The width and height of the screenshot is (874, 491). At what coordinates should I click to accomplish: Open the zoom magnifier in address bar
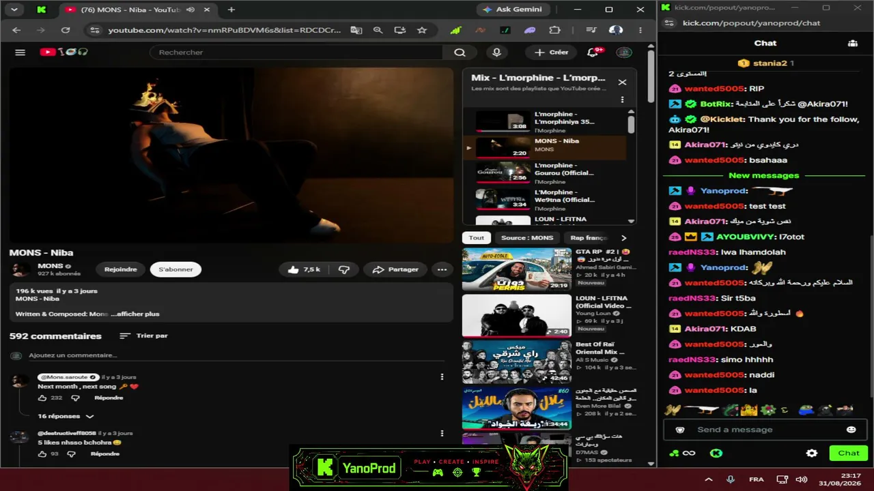coord(378,30)
